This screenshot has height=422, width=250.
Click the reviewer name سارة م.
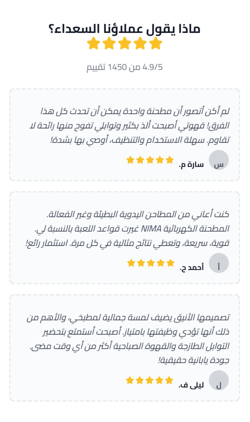click(191, 165)
